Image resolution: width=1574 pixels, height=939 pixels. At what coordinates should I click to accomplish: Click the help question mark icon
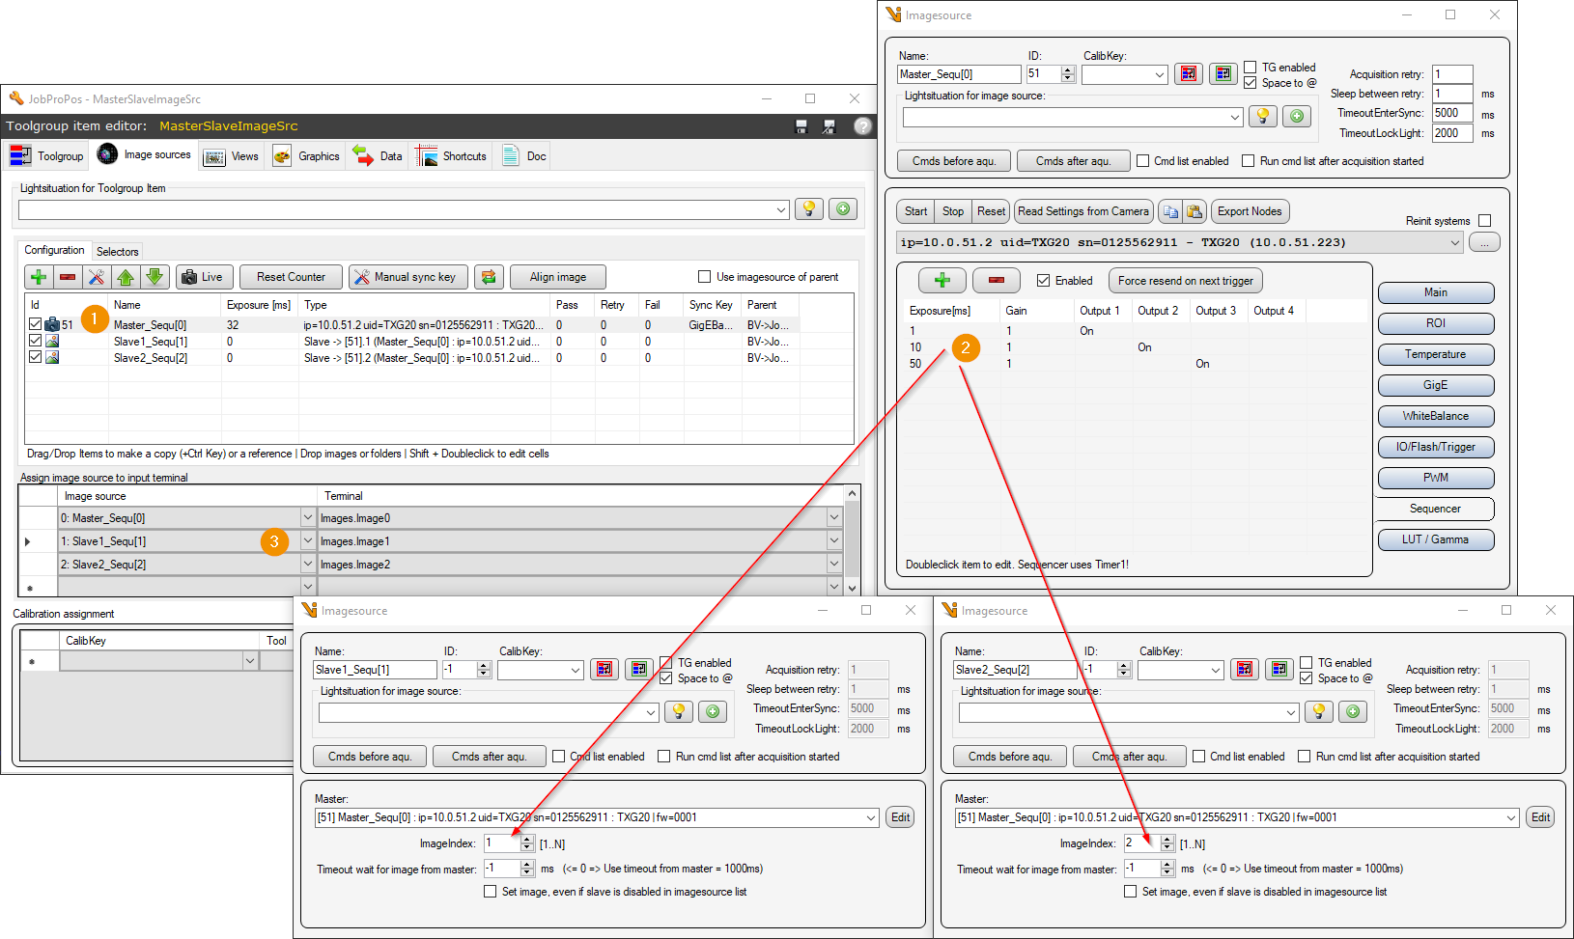click(x=862, y=126)
